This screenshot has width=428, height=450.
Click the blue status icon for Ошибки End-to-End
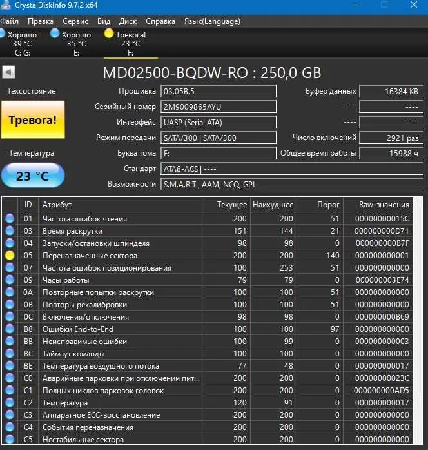(10, 329)
